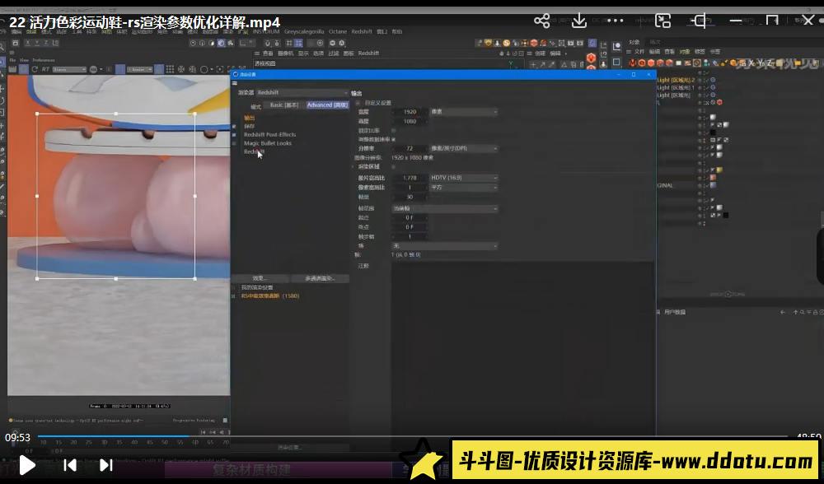Click back arrow in 用户数据 panel
The width and height of the screenshot is (824, 484).
pyautogui.click(x=783, y=312)
